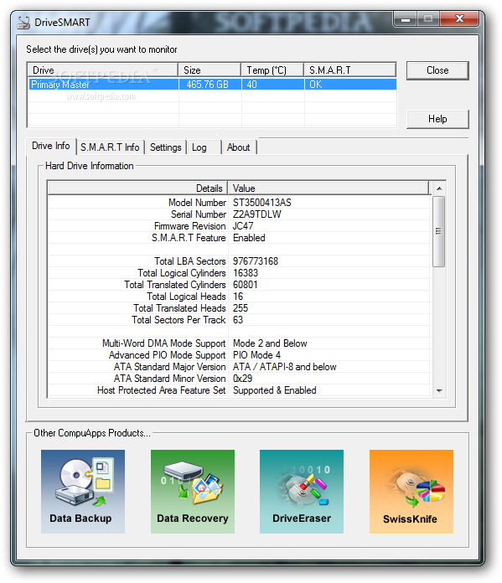Click the Size column header
The width and height of the screenshot is (502, 583).
pyautogui.click(x=210, y=70)
